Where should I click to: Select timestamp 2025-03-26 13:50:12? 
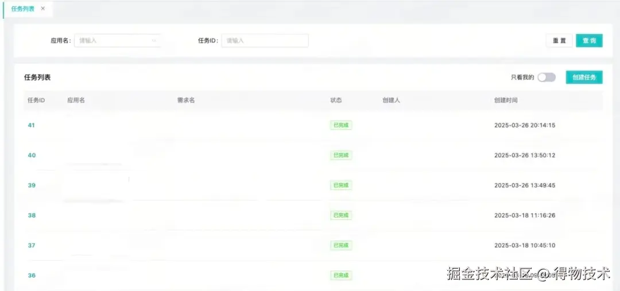[x=525, y=156]
